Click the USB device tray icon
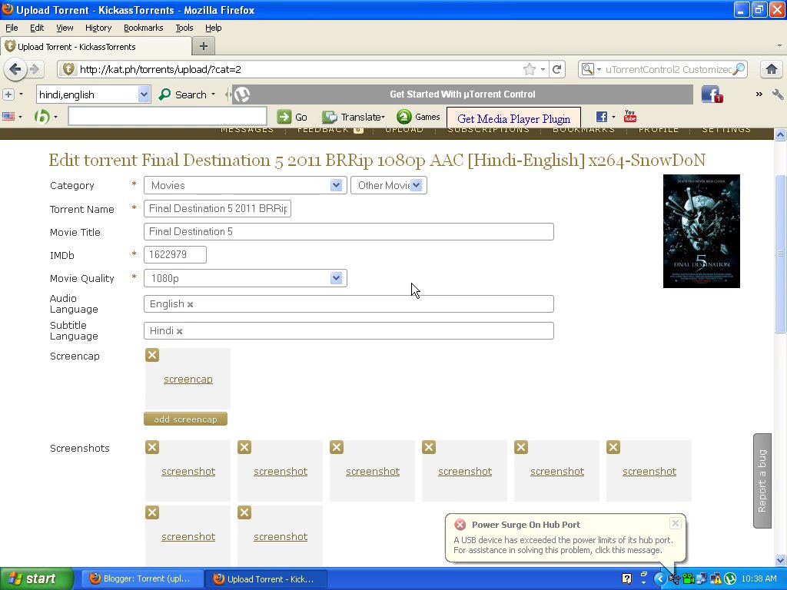This screenshot has width=787, height=590. [673, 579]
